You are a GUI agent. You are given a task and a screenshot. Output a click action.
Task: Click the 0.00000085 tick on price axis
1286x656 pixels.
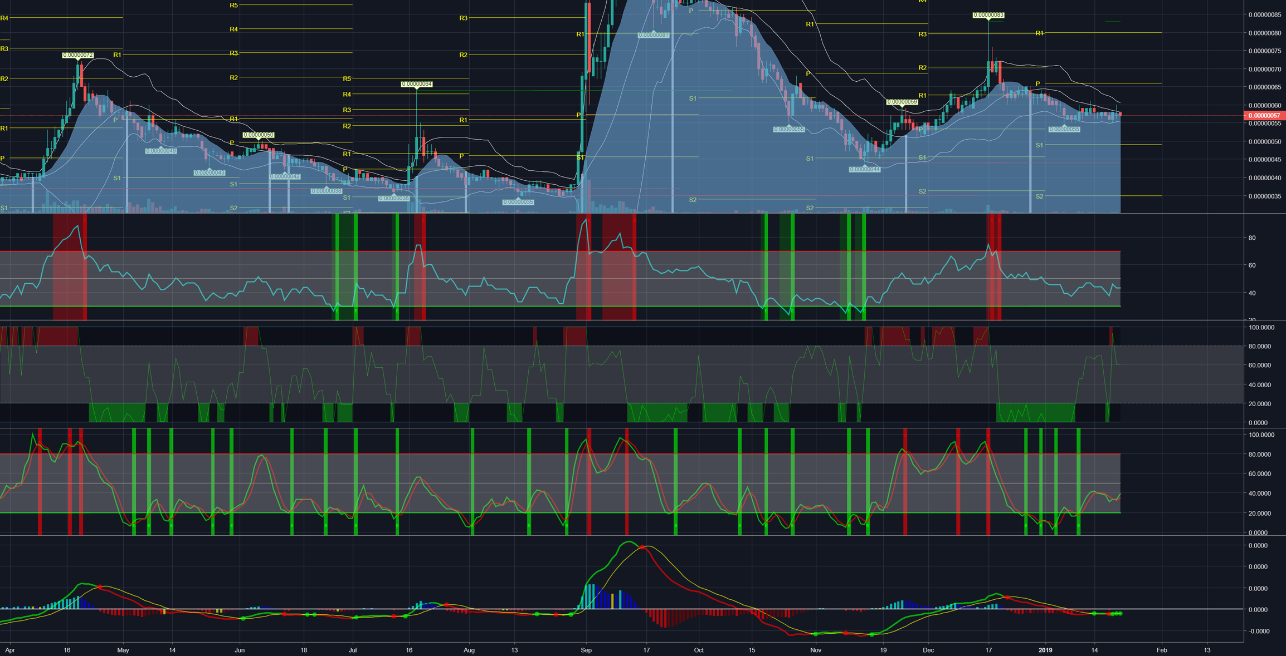click(1264, 15)
